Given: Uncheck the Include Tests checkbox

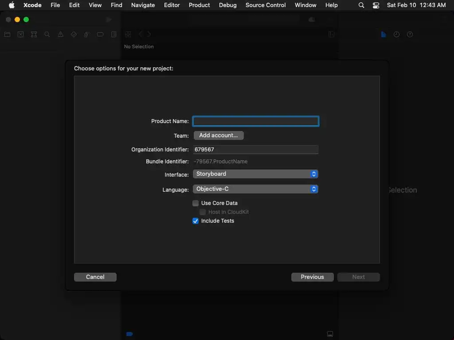Looking at the screenshot, I should (x=196, y=221).
